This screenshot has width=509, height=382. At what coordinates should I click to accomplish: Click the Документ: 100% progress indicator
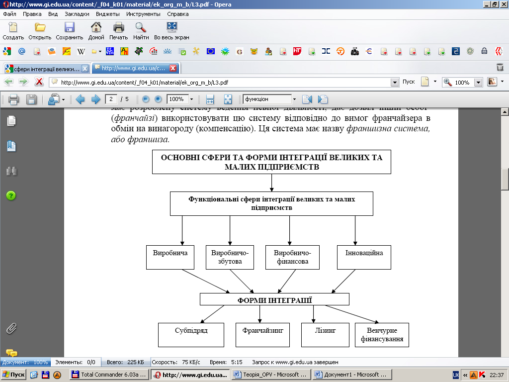tap(25, 362)
